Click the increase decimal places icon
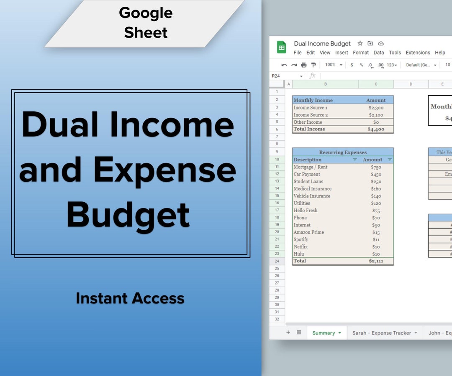Viewport: 452px width, 376px height. [x=380, y=65]
